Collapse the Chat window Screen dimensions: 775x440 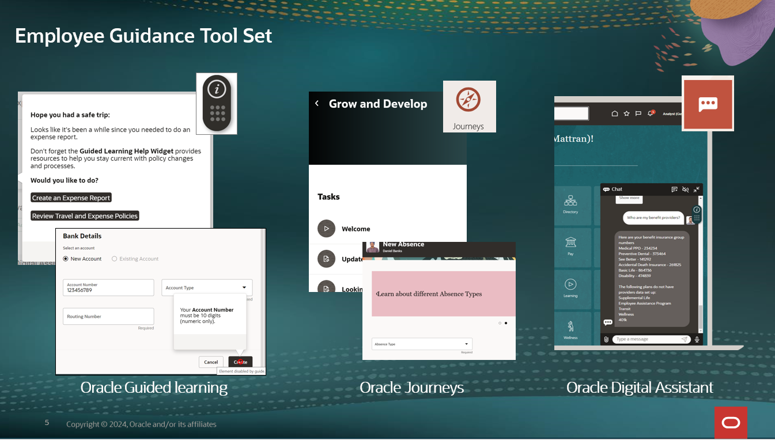pyautogui.click(x=697, y=189)
